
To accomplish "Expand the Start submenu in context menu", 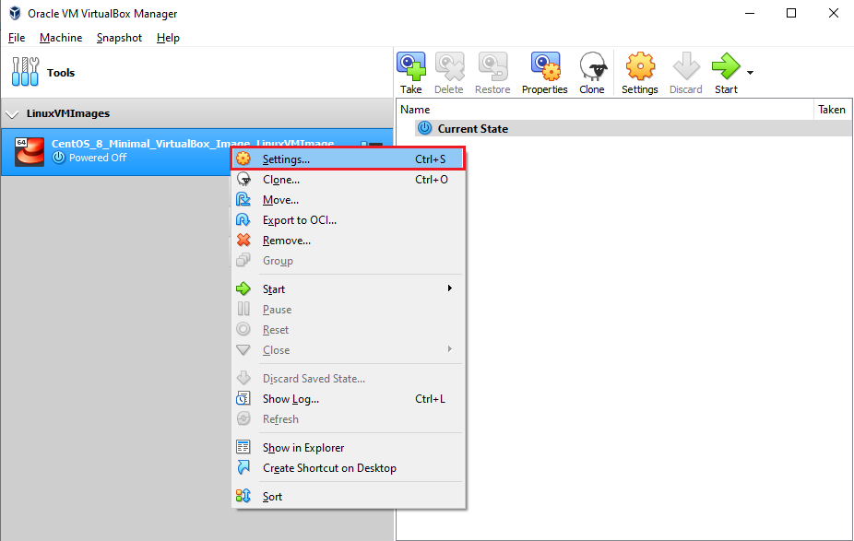I will 348,289.
